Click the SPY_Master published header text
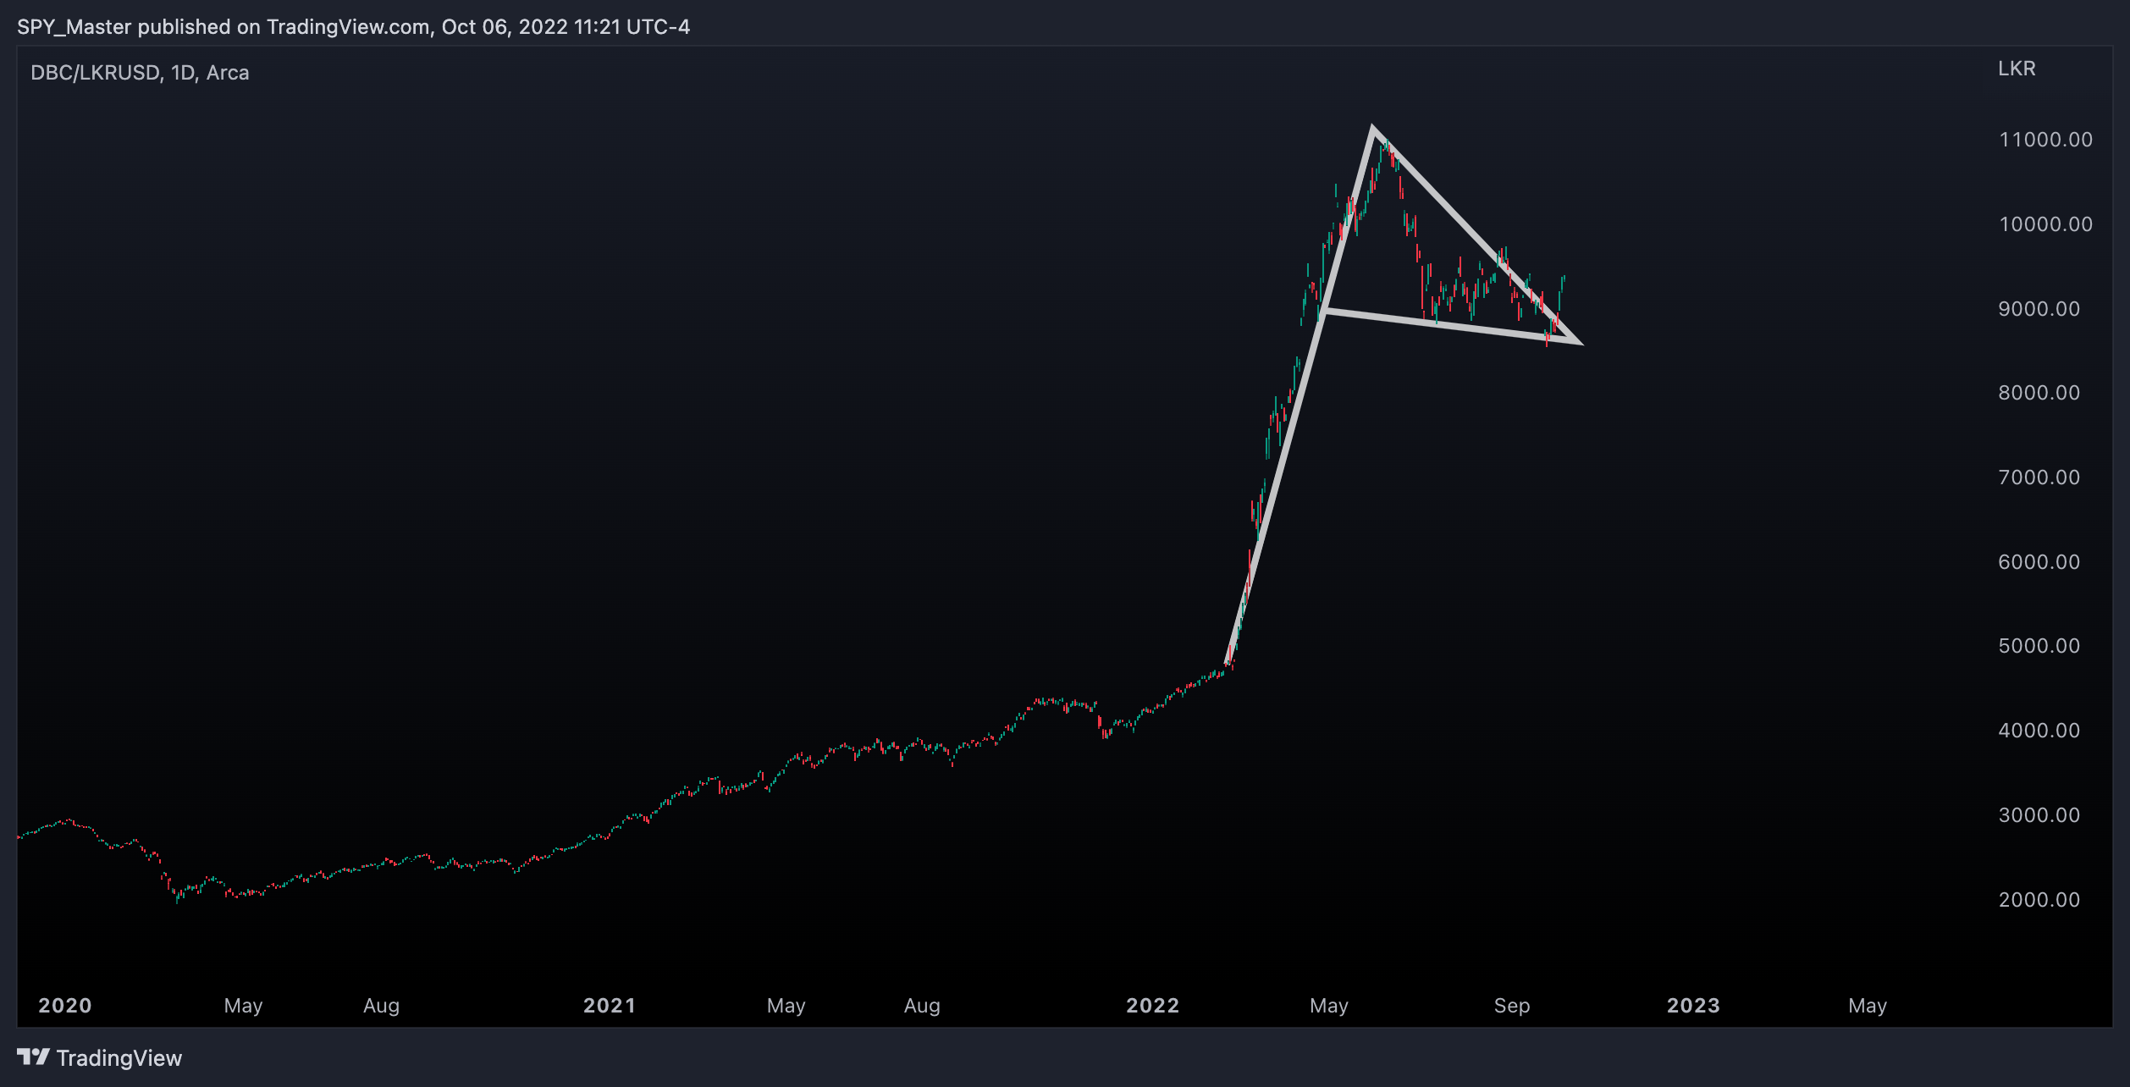2130x1087 pixels. (353, 27)
